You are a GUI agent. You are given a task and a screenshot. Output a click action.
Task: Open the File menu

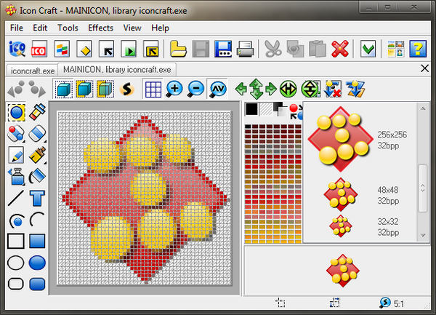(x=17, y=28)
